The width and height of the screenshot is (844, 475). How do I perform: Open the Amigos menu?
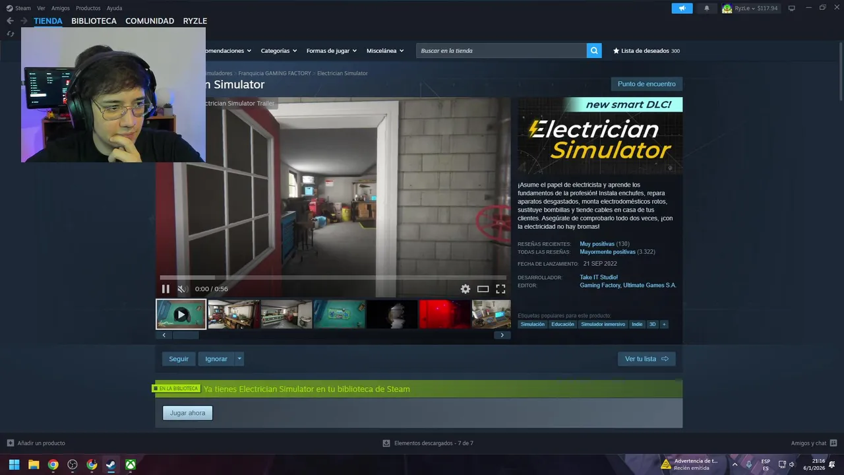tap(61, 8)
